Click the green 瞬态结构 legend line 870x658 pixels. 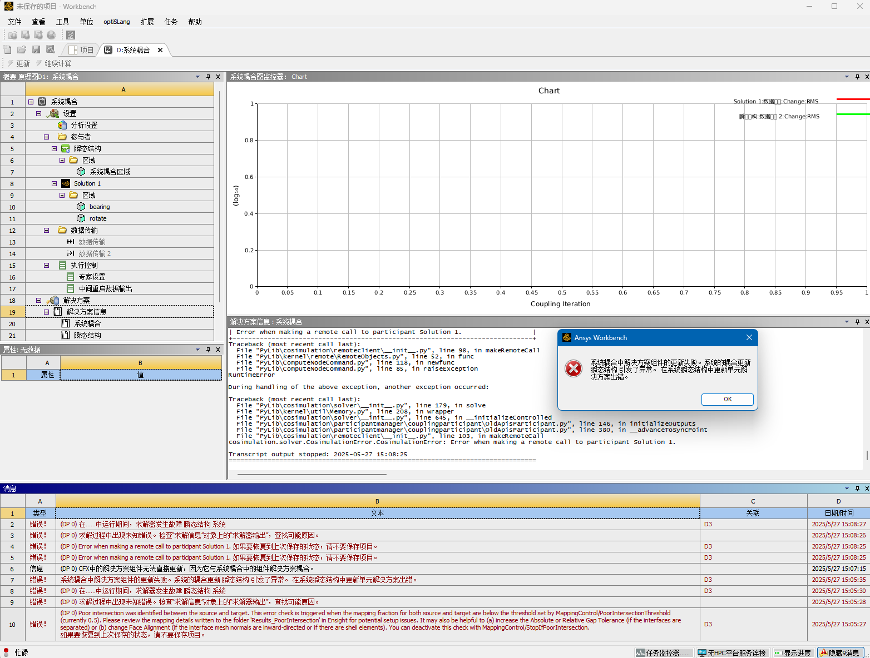(x=853, y=114)
